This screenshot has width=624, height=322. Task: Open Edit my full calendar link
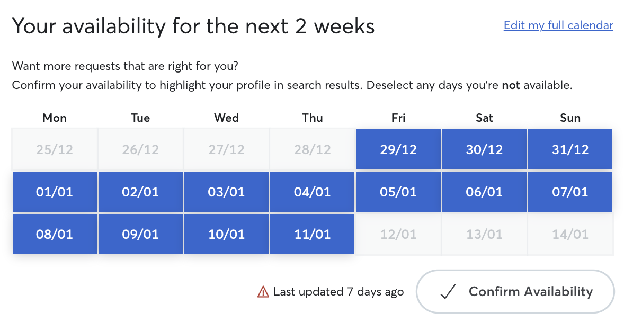pyautogui.click(x=558, y=25)
